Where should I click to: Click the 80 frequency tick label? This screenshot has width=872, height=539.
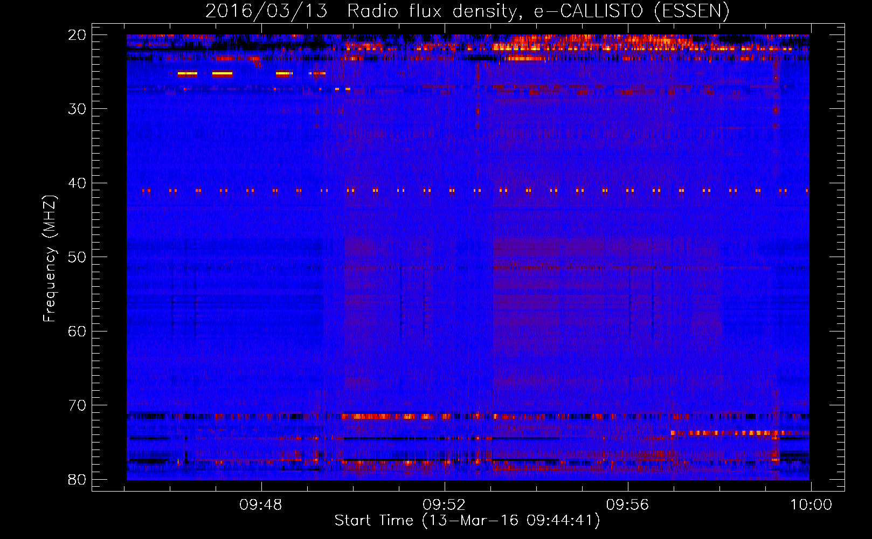click(78, 480)
